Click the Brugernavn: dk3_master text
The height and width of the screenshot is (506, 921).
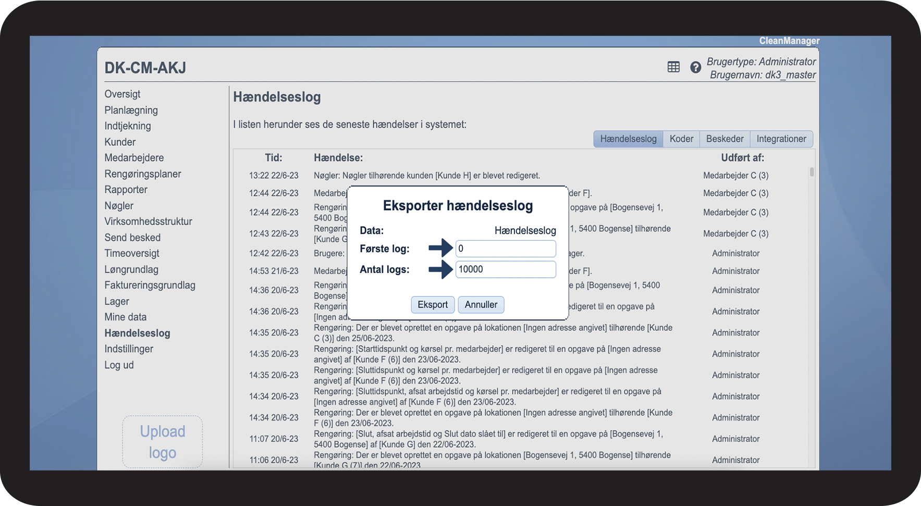click(x=763, y=75)
